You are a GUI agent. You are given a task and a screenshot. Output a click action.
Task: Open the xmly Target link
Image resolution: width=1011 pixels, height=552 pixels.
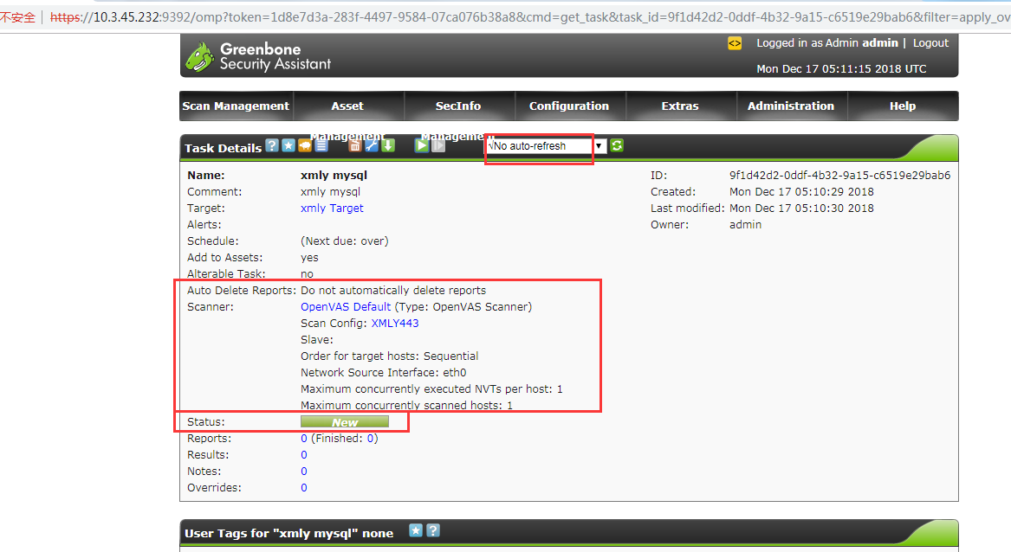click(332, 208)
